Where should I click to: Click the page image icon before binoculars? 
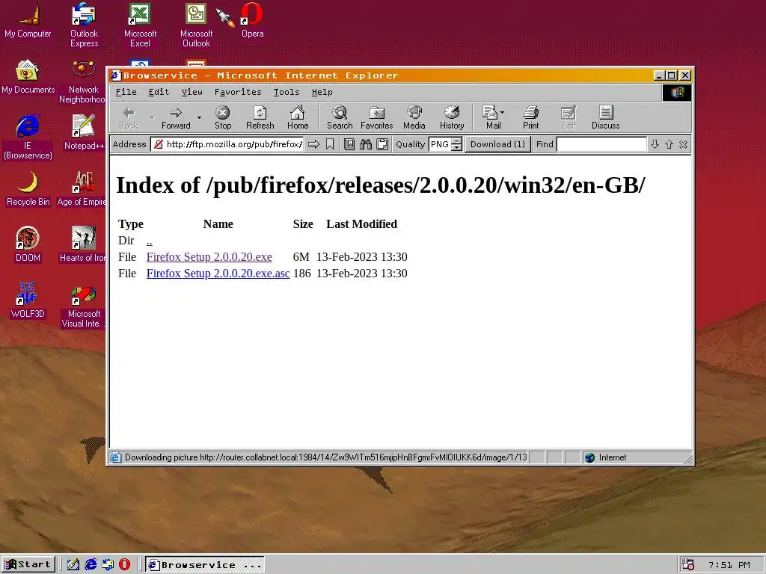(349, 144)
